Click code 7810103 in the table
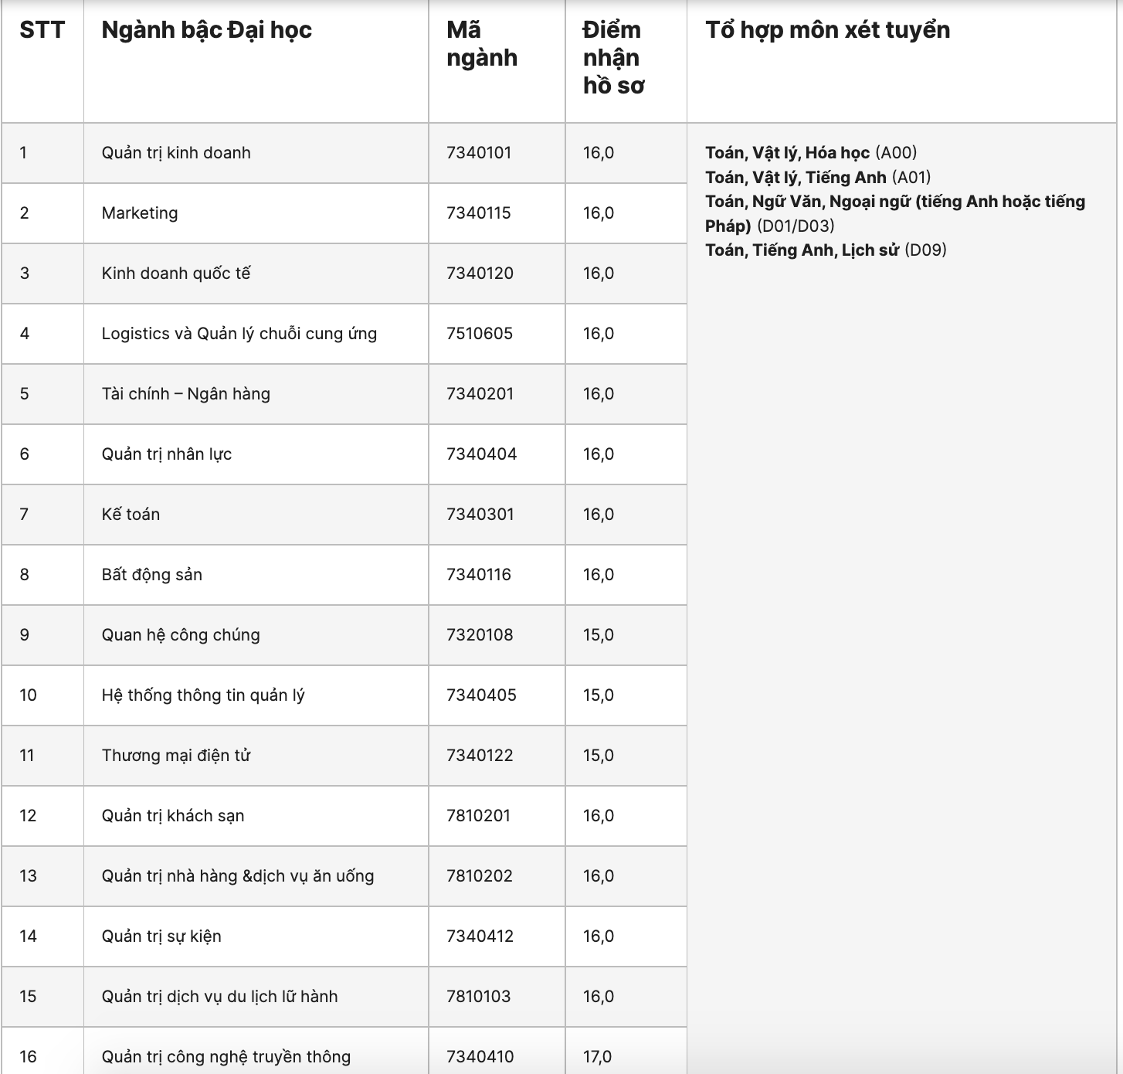 pos(479,997)
